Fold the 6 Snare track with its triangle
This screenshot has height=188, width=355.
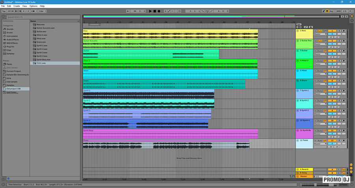pos(298,80)
